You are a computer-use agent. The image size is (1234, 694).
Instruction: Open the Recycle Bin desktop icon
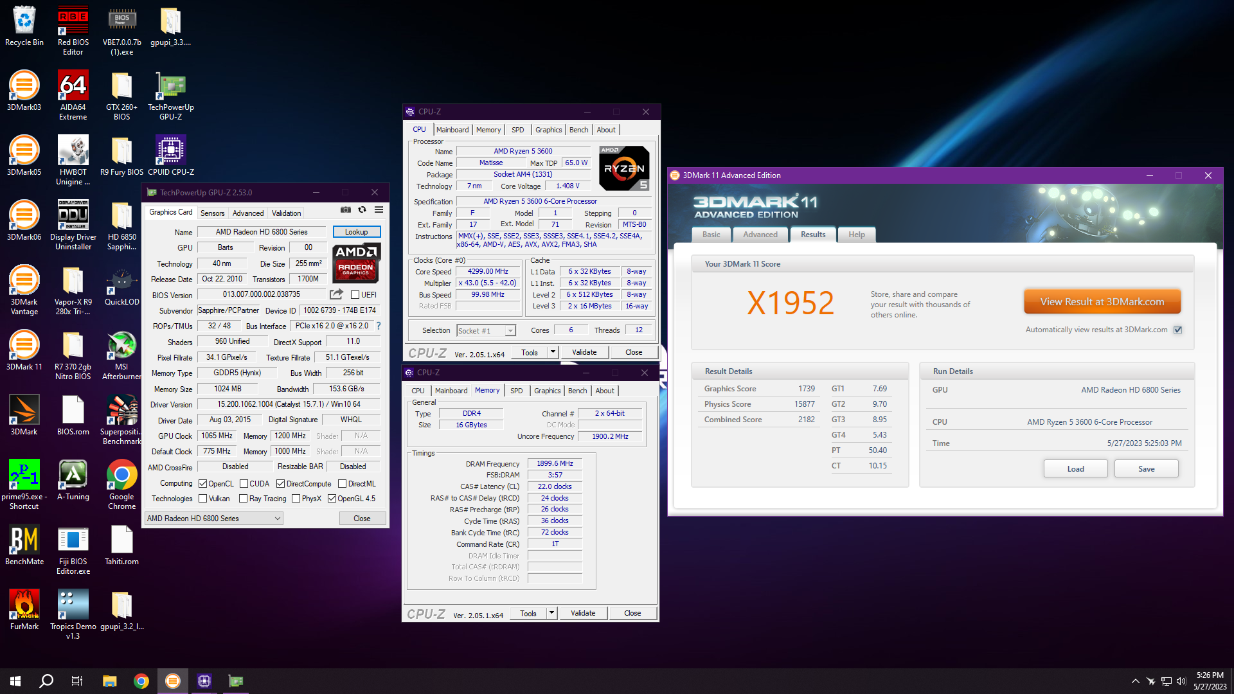click(24, 26)
